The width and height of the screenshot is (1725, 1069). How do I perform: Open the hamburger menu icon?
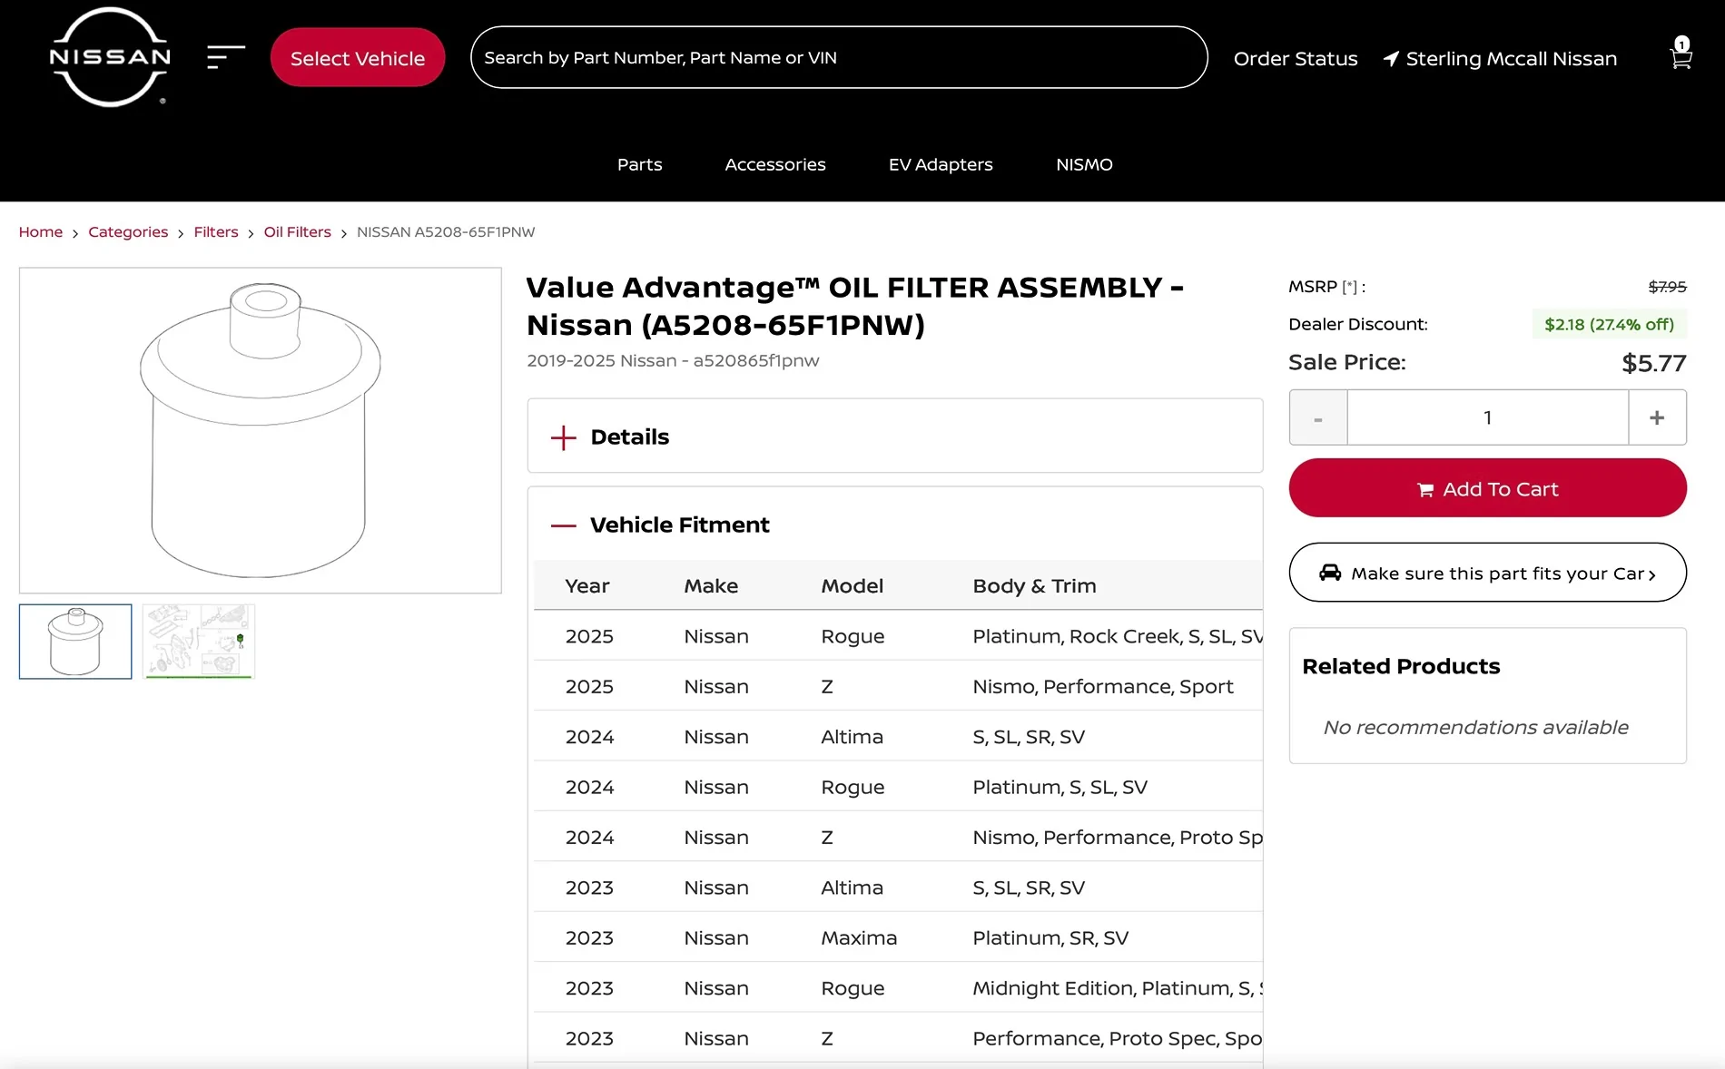pyautogui.click(x=225, y=57)
